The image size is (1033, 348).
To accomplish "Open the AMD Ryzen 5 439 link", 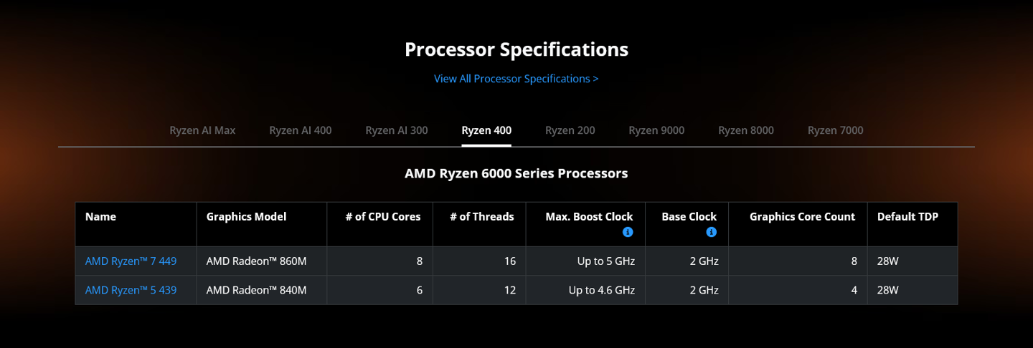I will point(131,290).
